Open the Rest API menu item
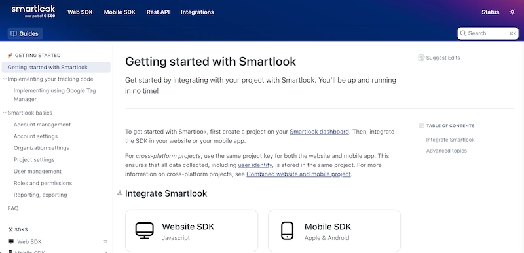The image size is (524, 253). (x=158, y=12)
